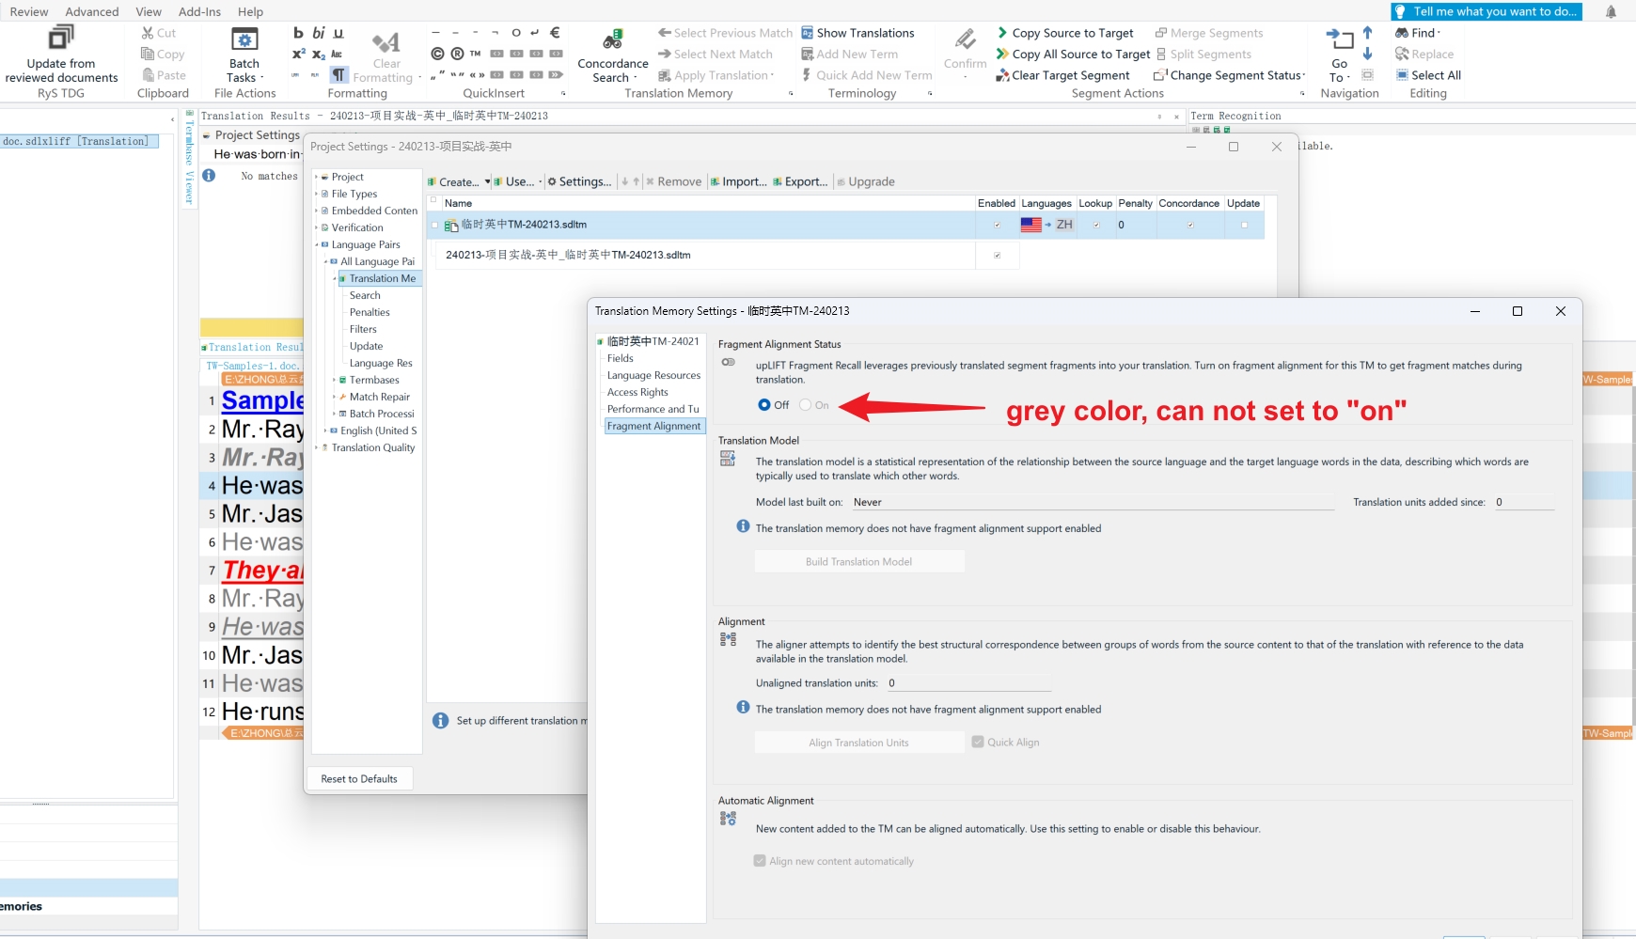Click the Align Translation Units button
This screenshot has height=939, width=1636.
[859, 743]
